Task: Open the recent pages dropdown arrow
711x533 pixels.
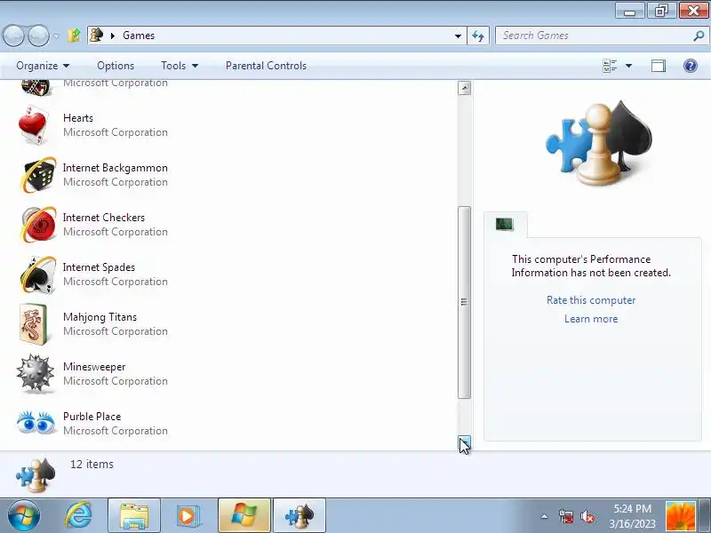Action: 56,36
